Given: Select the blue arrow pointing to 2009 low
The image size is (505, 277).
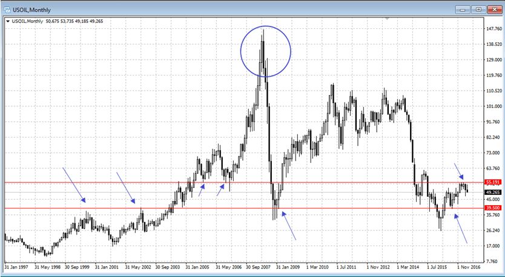Looking at the screenshot, I should tap(289, 225).
